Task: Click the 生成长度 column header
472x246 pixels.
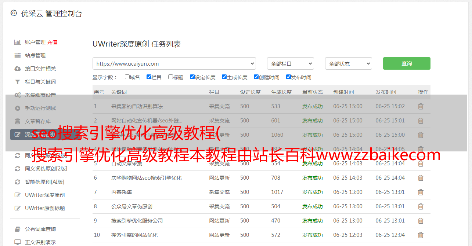Action: (281, 92)
